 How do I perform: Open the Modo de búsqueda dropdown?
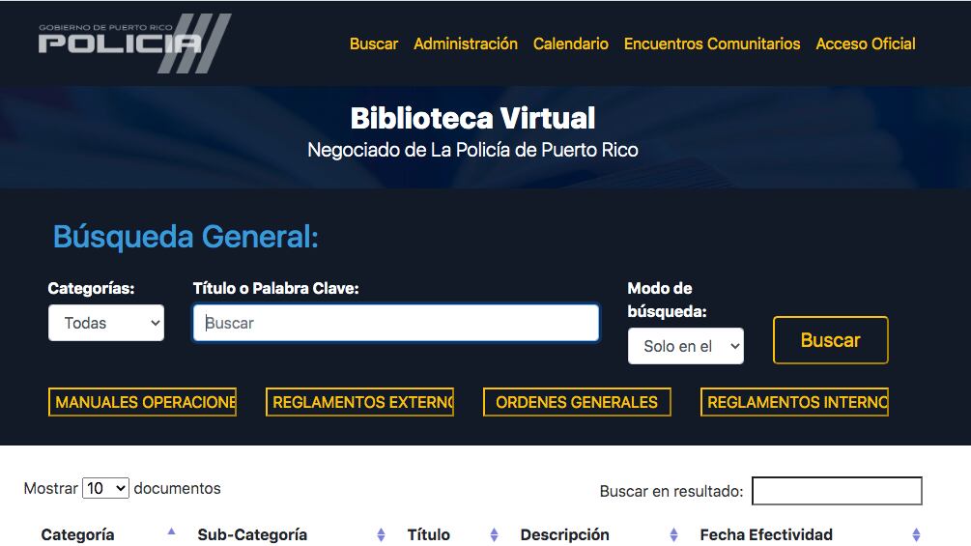click(x=686, y=346)
